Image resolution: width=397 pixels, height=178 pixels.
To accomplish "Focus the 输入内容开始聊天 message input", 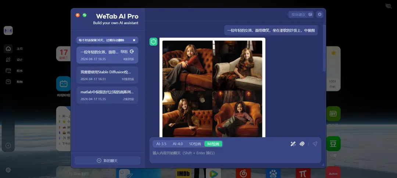I will click(235, 153).
